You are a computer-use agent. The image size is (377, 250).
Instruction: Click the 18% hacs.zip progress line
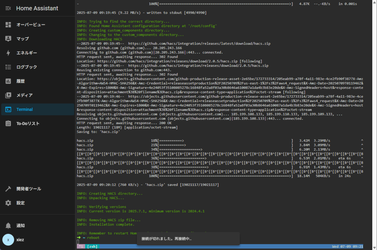point(220,141)
